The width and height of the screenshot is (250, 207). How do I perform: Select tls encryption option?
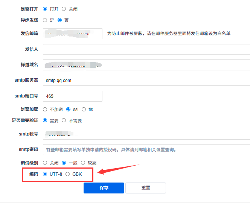tap(84, 110)
